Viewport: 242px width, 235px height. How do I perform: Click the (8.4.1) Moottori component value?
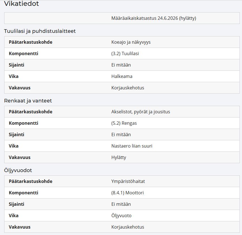point(127,193)
